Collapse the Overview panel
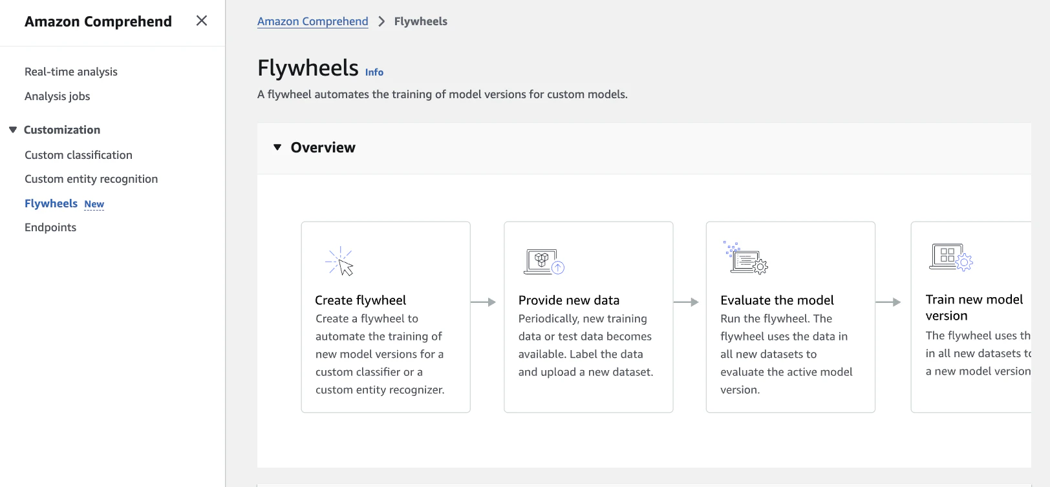 (x=277, y=147)
